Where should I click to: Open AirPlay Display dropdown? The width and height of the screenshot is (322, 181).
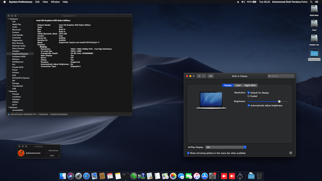pyautogui.click(x=226, y=147)
